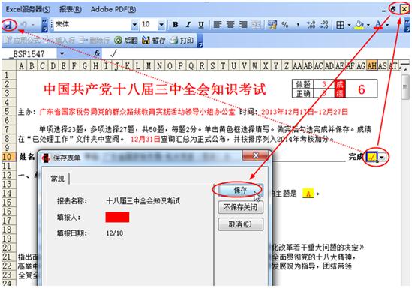Select row header 23
Viewport: 412px width, 289px height.
(x=8, y=275)
